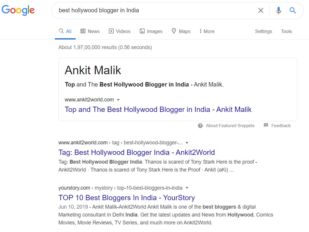Screen dimensions: 309x232
Task: Click the blue search magnifier icon
Action: 293,11
